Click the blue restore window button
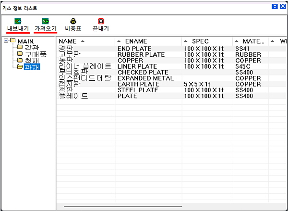 275,7
